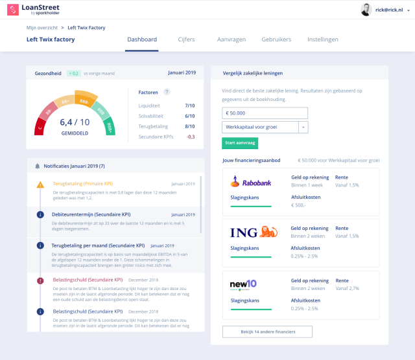This screenshot has width=415, height=360.
Task: Click the red alert icon for Belastingschuld
Action: click(x=40, y=281)
